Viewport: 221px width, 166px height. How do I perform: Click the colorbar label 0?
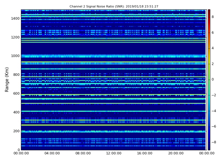(x=213, y=79)
